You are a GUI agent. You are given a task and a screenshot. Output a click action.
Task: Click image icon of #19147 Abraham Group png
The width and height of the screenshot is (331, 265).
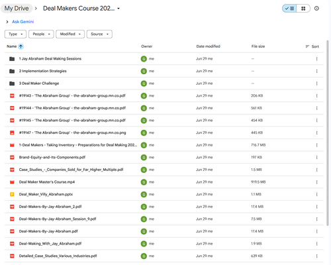(x=12, y=132)
